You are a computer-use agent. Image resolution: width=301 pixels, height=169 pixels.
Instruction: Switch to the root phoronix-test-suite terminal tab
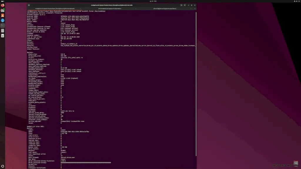click(x=55, y=9)
